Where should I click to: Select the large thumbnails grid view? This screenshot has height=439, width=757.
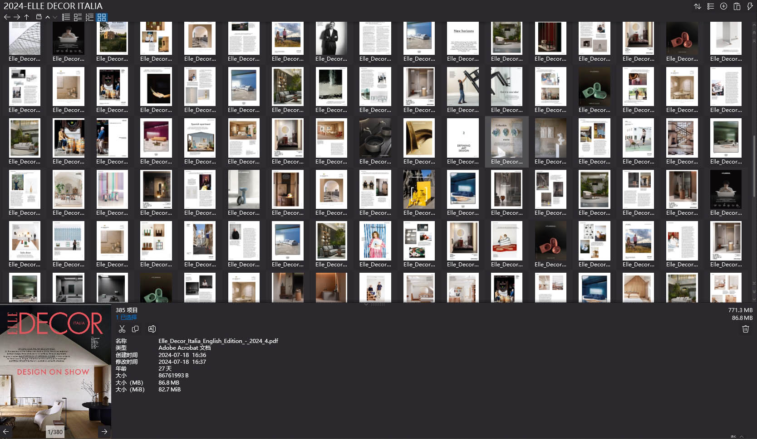(x=102, y=17)
